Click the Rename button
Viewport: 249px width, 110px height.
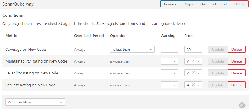tap(171, 4)
